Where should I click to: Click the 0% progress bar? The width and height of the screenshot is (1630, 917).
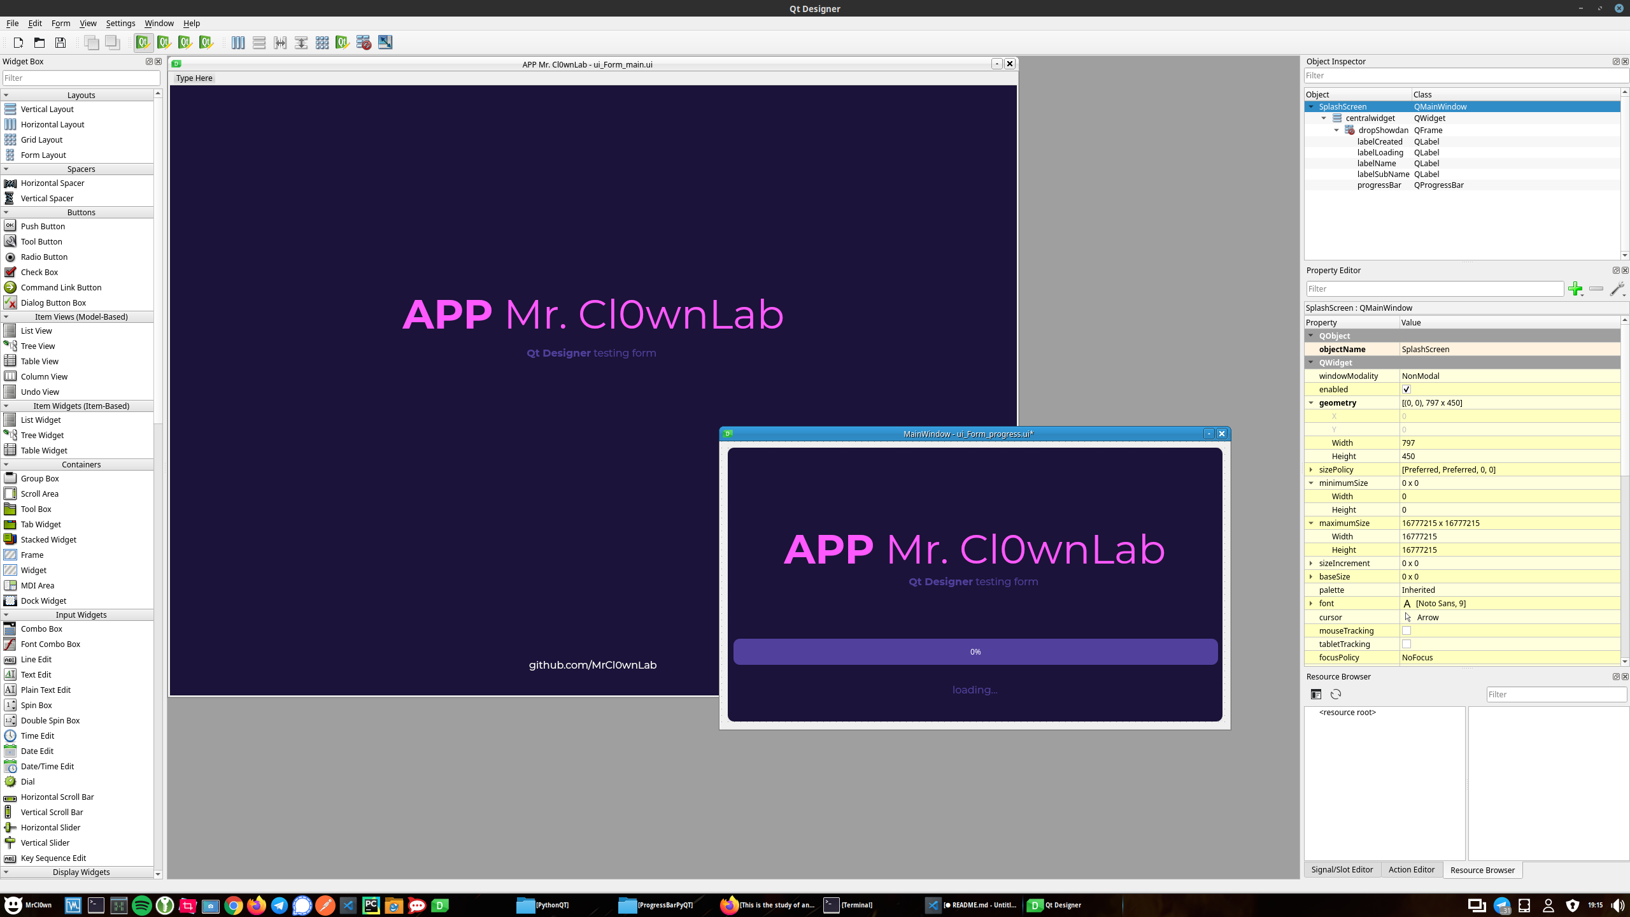[975, 651]
